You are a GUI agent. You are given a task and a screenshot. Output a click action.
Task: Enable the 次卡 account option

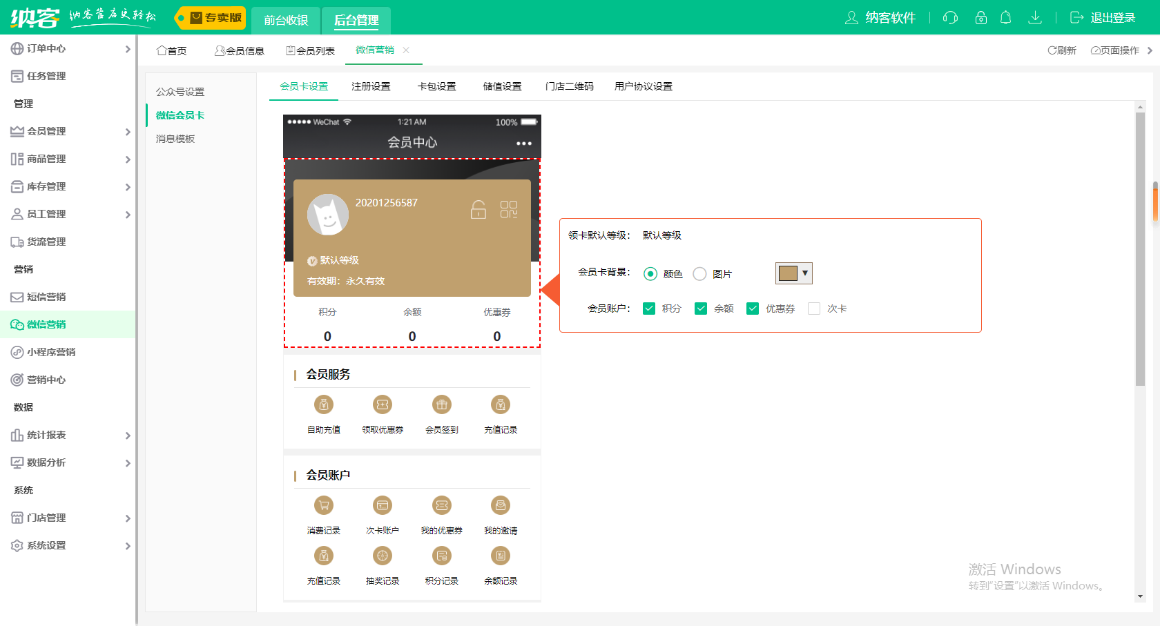click(x=813, y=309)
